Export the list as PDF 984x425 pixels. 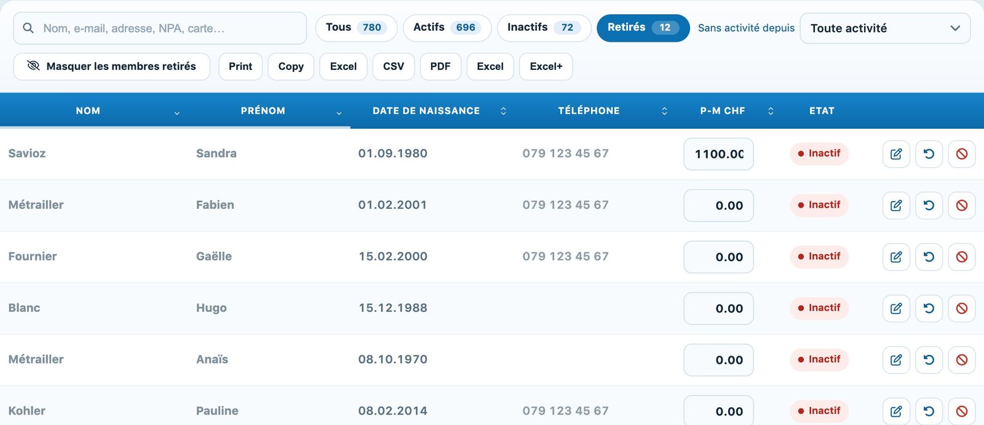click(440, 66)
